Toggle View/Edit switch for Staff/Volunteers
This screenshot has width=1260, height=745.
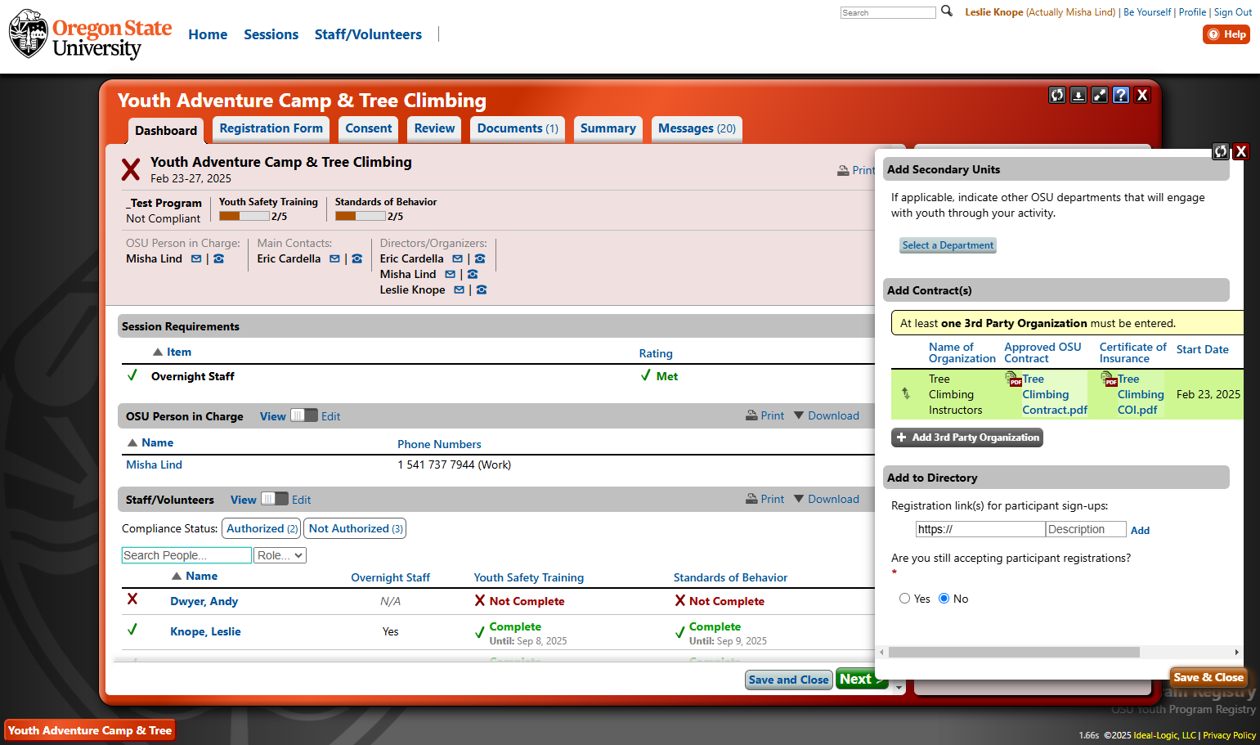click(274, 498)
